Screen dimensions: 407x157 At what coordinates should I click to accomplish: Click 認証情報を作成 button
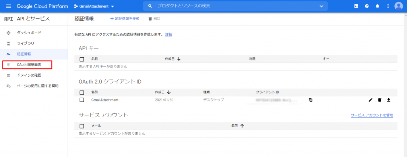point(124,19)
